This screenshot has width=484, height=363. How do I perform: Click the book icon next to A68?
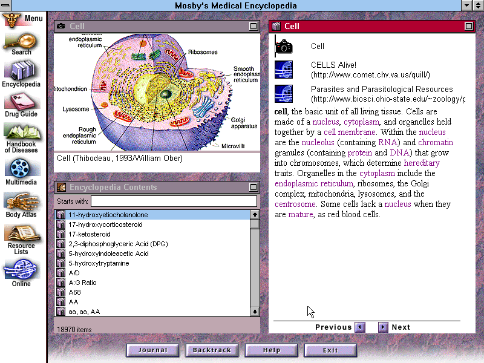[x=61, y=292]
